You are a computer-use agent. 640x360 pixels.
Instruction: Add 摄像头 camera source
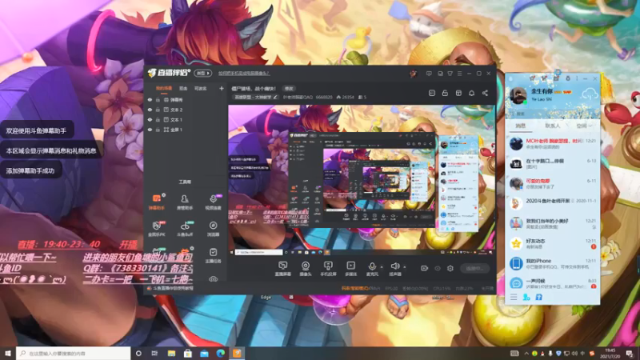306,269
